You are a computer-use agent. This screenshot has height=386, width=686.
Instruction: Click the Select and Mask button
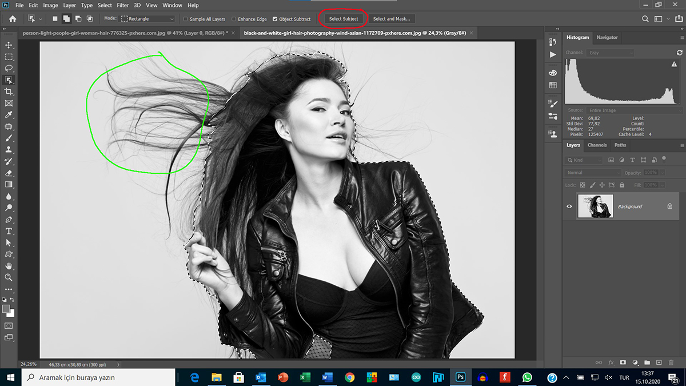pyautogui.click(x=391, y=19)
